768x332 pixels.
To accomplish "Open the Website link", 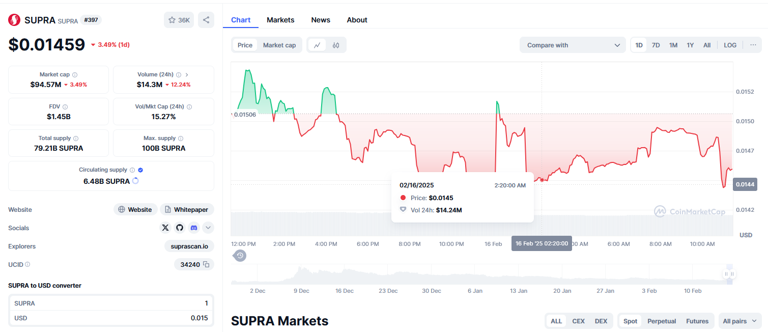I will (135, 209).
